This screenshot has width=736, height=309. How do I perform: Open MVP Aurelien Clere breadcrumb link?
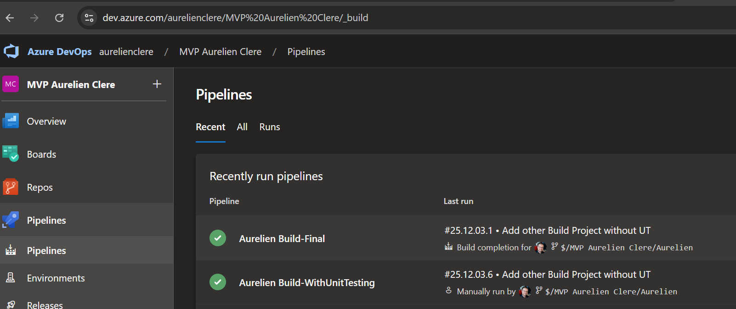click(x=221, y=52)
